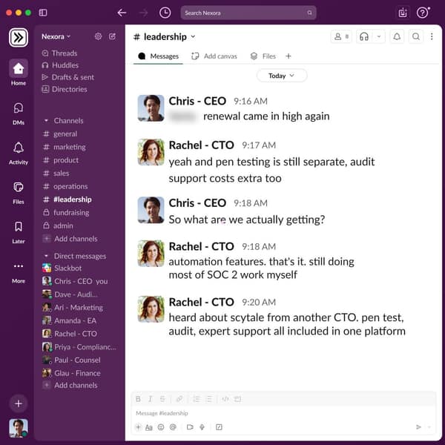Open the marketing channel
This screenshot has width=445, height=445.
65,147
